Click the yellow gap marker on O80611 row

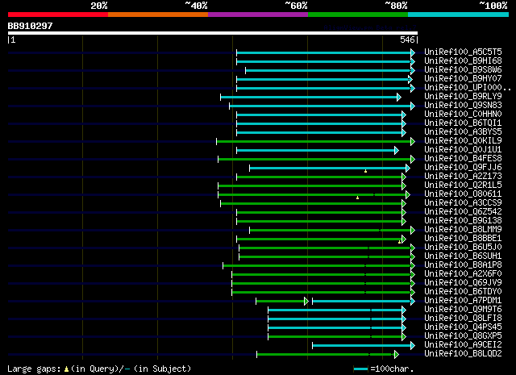[x=357, y=198]
